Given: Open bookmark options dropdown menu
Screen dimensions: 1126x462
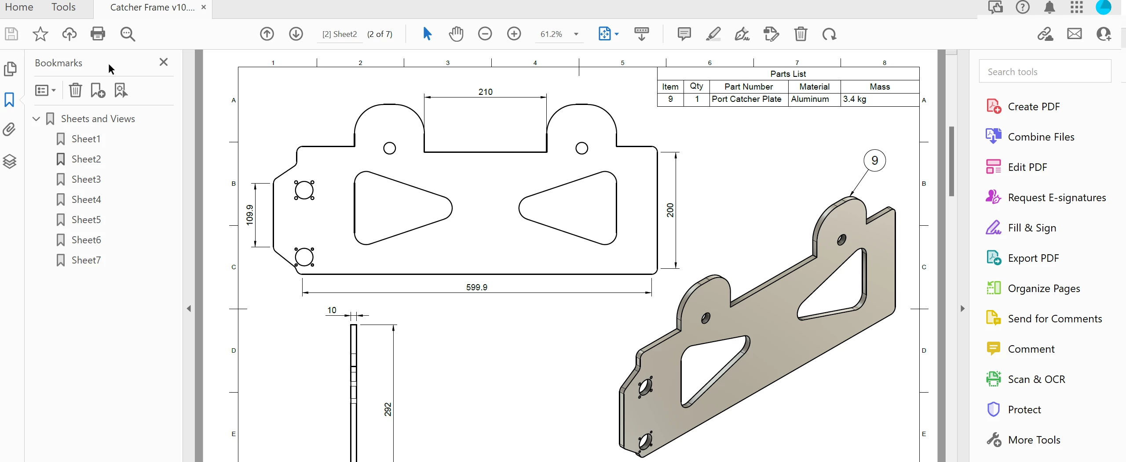Looking at the screenshot, I should click(45, 90).
